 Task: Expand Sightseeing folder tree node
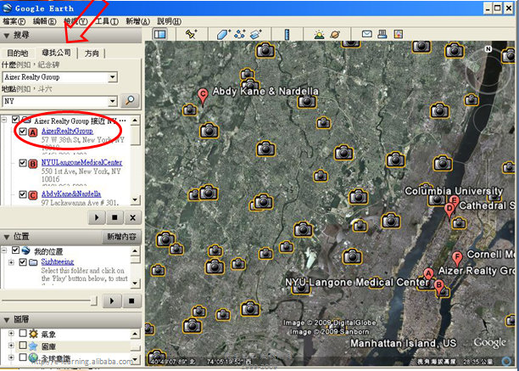pos(11,262)
